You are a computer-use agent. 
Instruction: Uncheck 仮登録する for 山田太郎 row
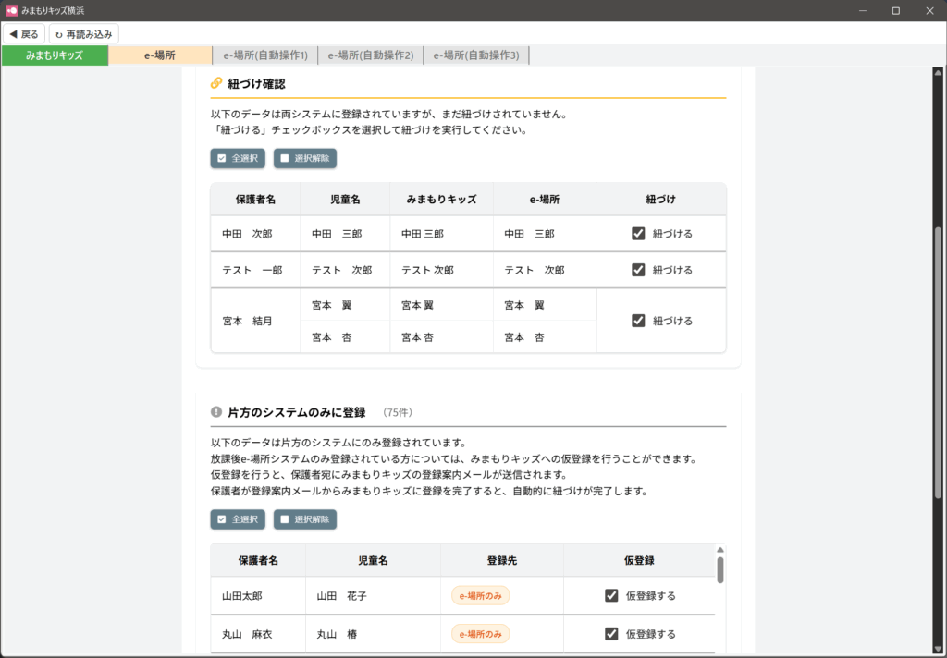point(611,596)
